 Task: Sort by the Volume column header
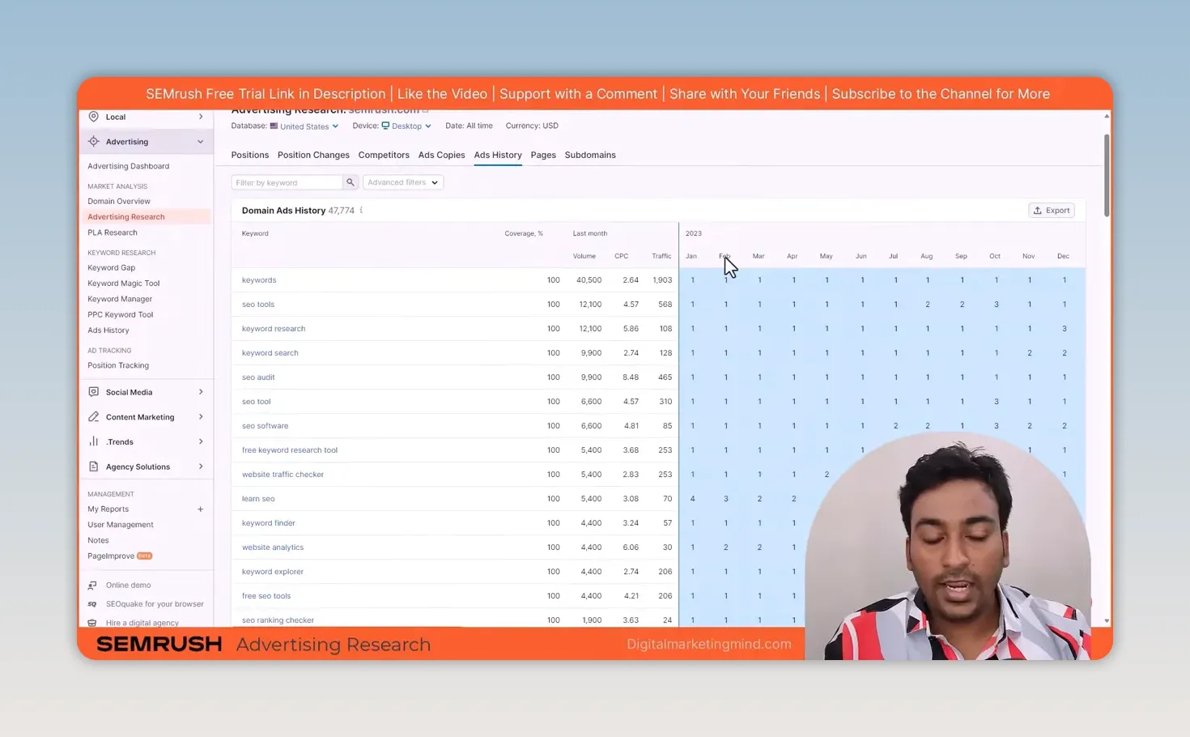point(584,256)
